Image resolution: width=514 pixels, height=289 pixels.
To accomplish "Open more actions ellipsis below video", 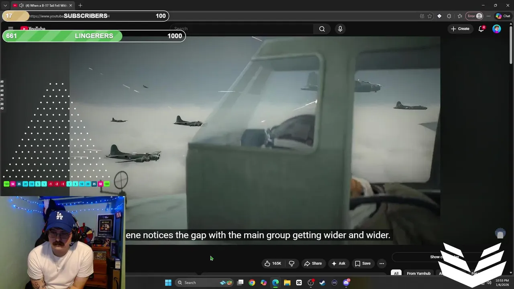I will (381, 263).
